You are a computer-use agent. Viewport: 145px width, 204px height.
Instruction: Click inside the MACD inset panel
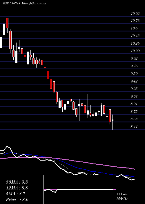tap(80, 189)
